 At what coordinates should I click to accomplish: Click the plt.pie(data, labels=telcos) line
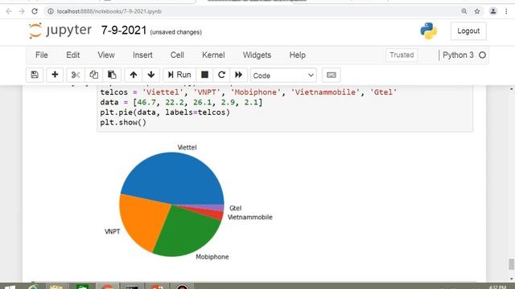(x=165, y=112)
